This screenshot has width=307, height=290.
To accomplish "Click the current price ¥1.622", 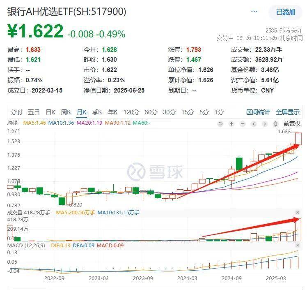I will (x=35, y=31).
